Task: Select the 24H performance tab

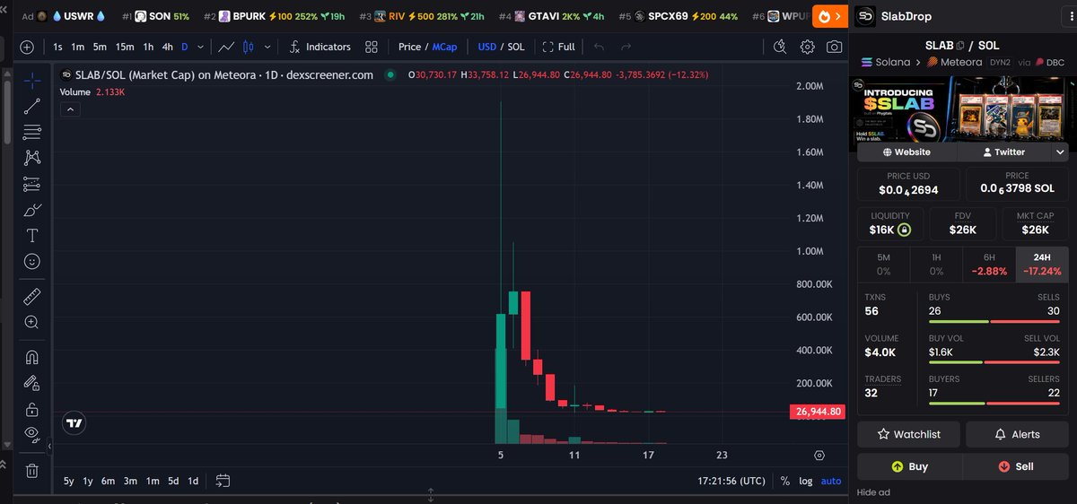Action: coord(1042,265)
